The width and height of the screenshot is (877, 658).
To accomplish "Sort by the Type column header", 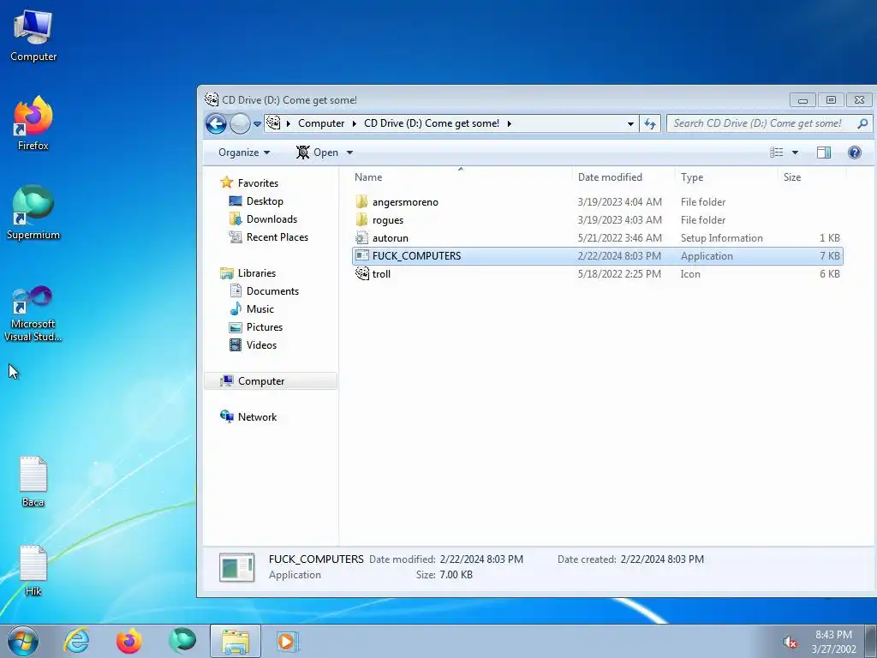I will (726, 176).
